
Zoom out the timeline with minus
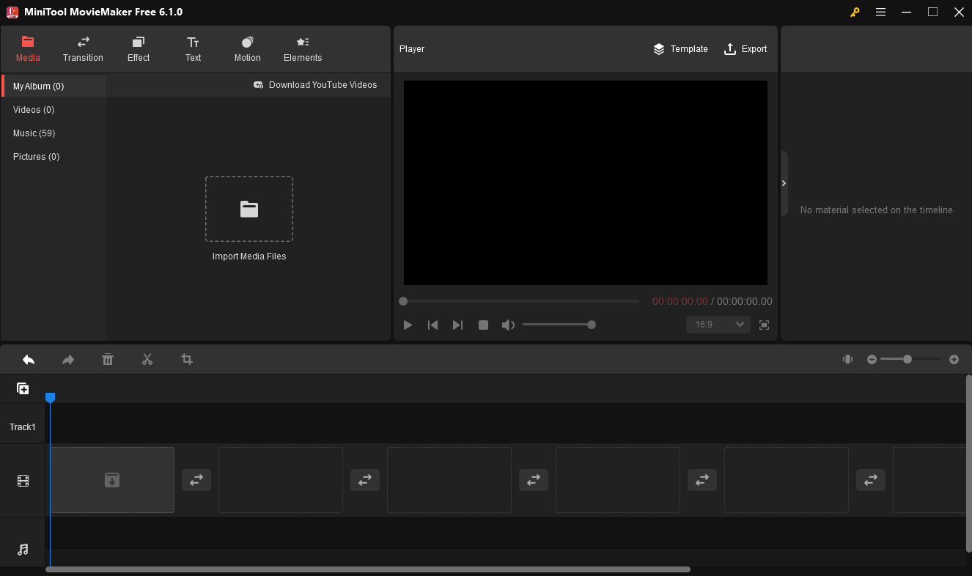(x=872, y=359)
